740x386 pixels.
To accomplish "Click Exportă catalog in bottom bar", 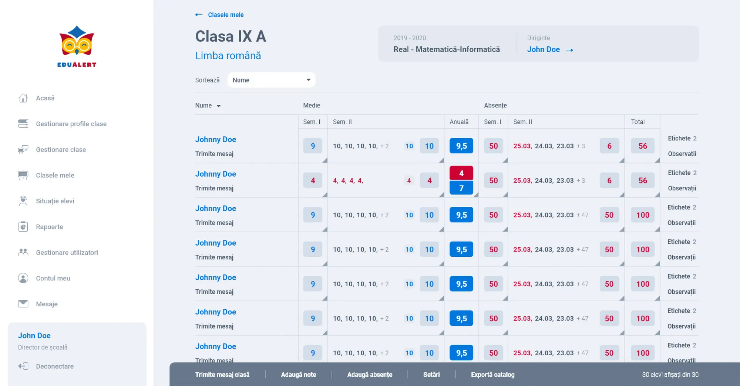I will (x=492, y=375).
